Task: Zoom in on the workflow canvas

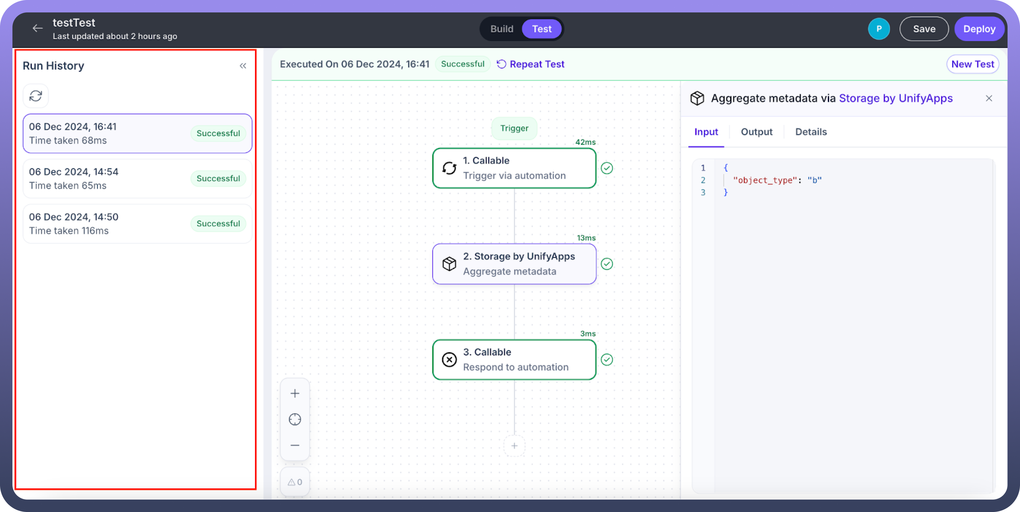Action: 294,393
